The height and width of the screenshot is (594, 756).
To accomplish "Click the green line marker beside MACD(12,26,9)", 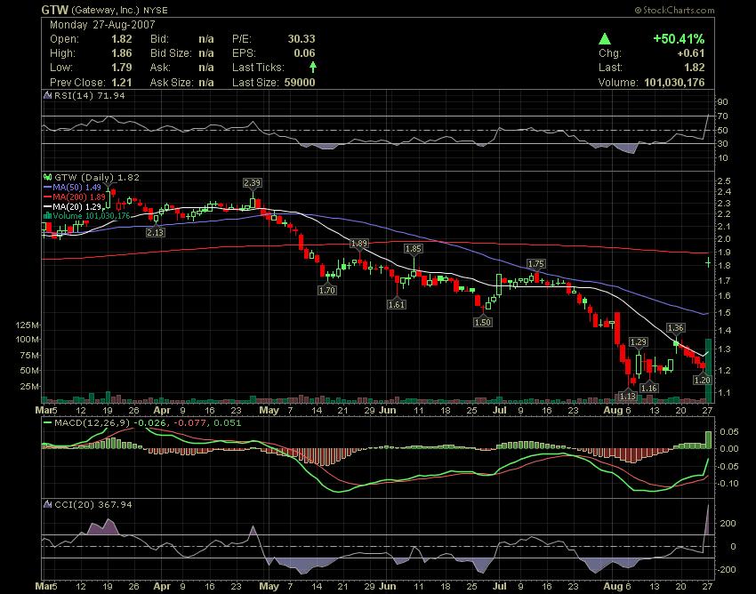I will tap(47, 423).
